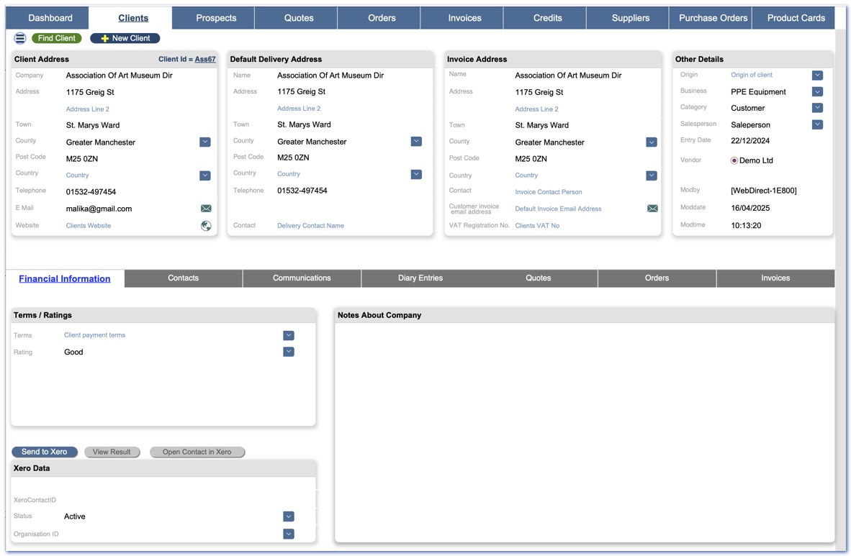Click the Ass67 client ID link
This screenshot has height=556, width=851.
pyautogui.click(x=205, y=59)
